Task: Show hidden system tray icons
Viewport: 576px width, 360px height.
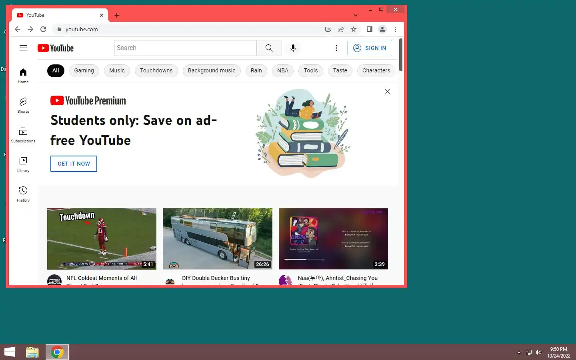Action: pos(519,352)
